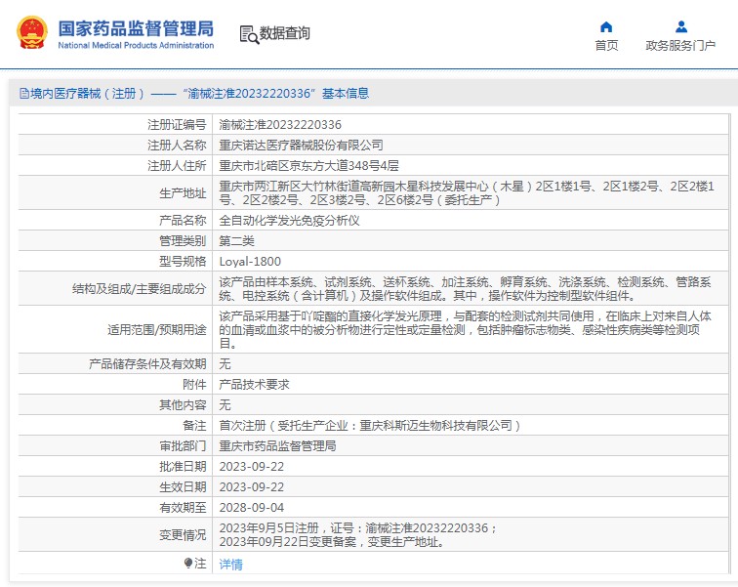Select model specification Loyal-1800
This screenshot has width=738, height=587.
tap(250, 261)
